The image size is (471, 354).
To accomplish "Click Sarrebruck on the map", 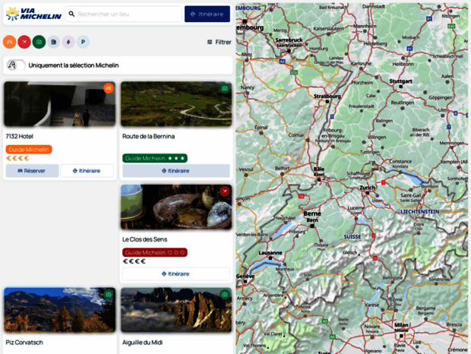I will click(x=289, y=40).
